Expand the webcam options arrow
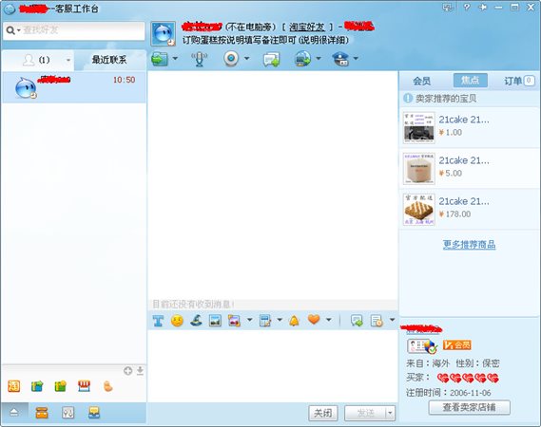 [246, 59]
